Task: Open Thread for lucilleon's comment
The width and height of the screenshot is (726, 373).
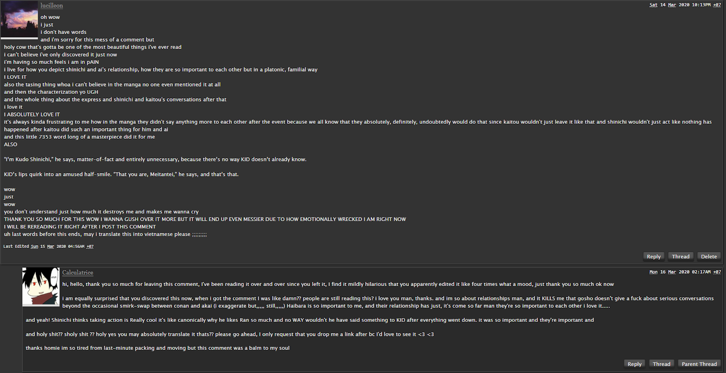Action: pyautogui.click(x=681, y=257)
